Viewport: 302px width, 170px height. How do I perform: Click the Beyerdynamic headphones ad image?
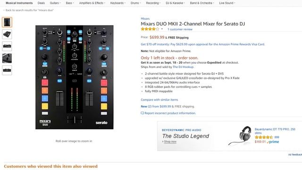(x=240, y=136)
